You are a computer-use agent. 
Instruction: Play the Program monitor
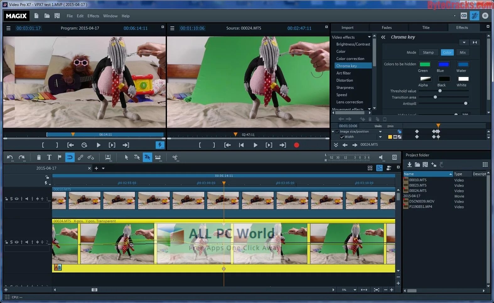pos(99,145)
